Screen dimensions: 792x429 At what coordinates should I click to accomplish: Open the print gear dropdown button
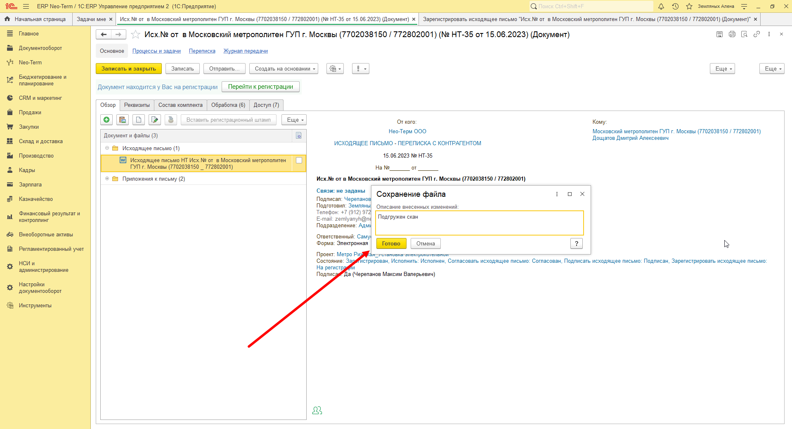click(335, 68)
